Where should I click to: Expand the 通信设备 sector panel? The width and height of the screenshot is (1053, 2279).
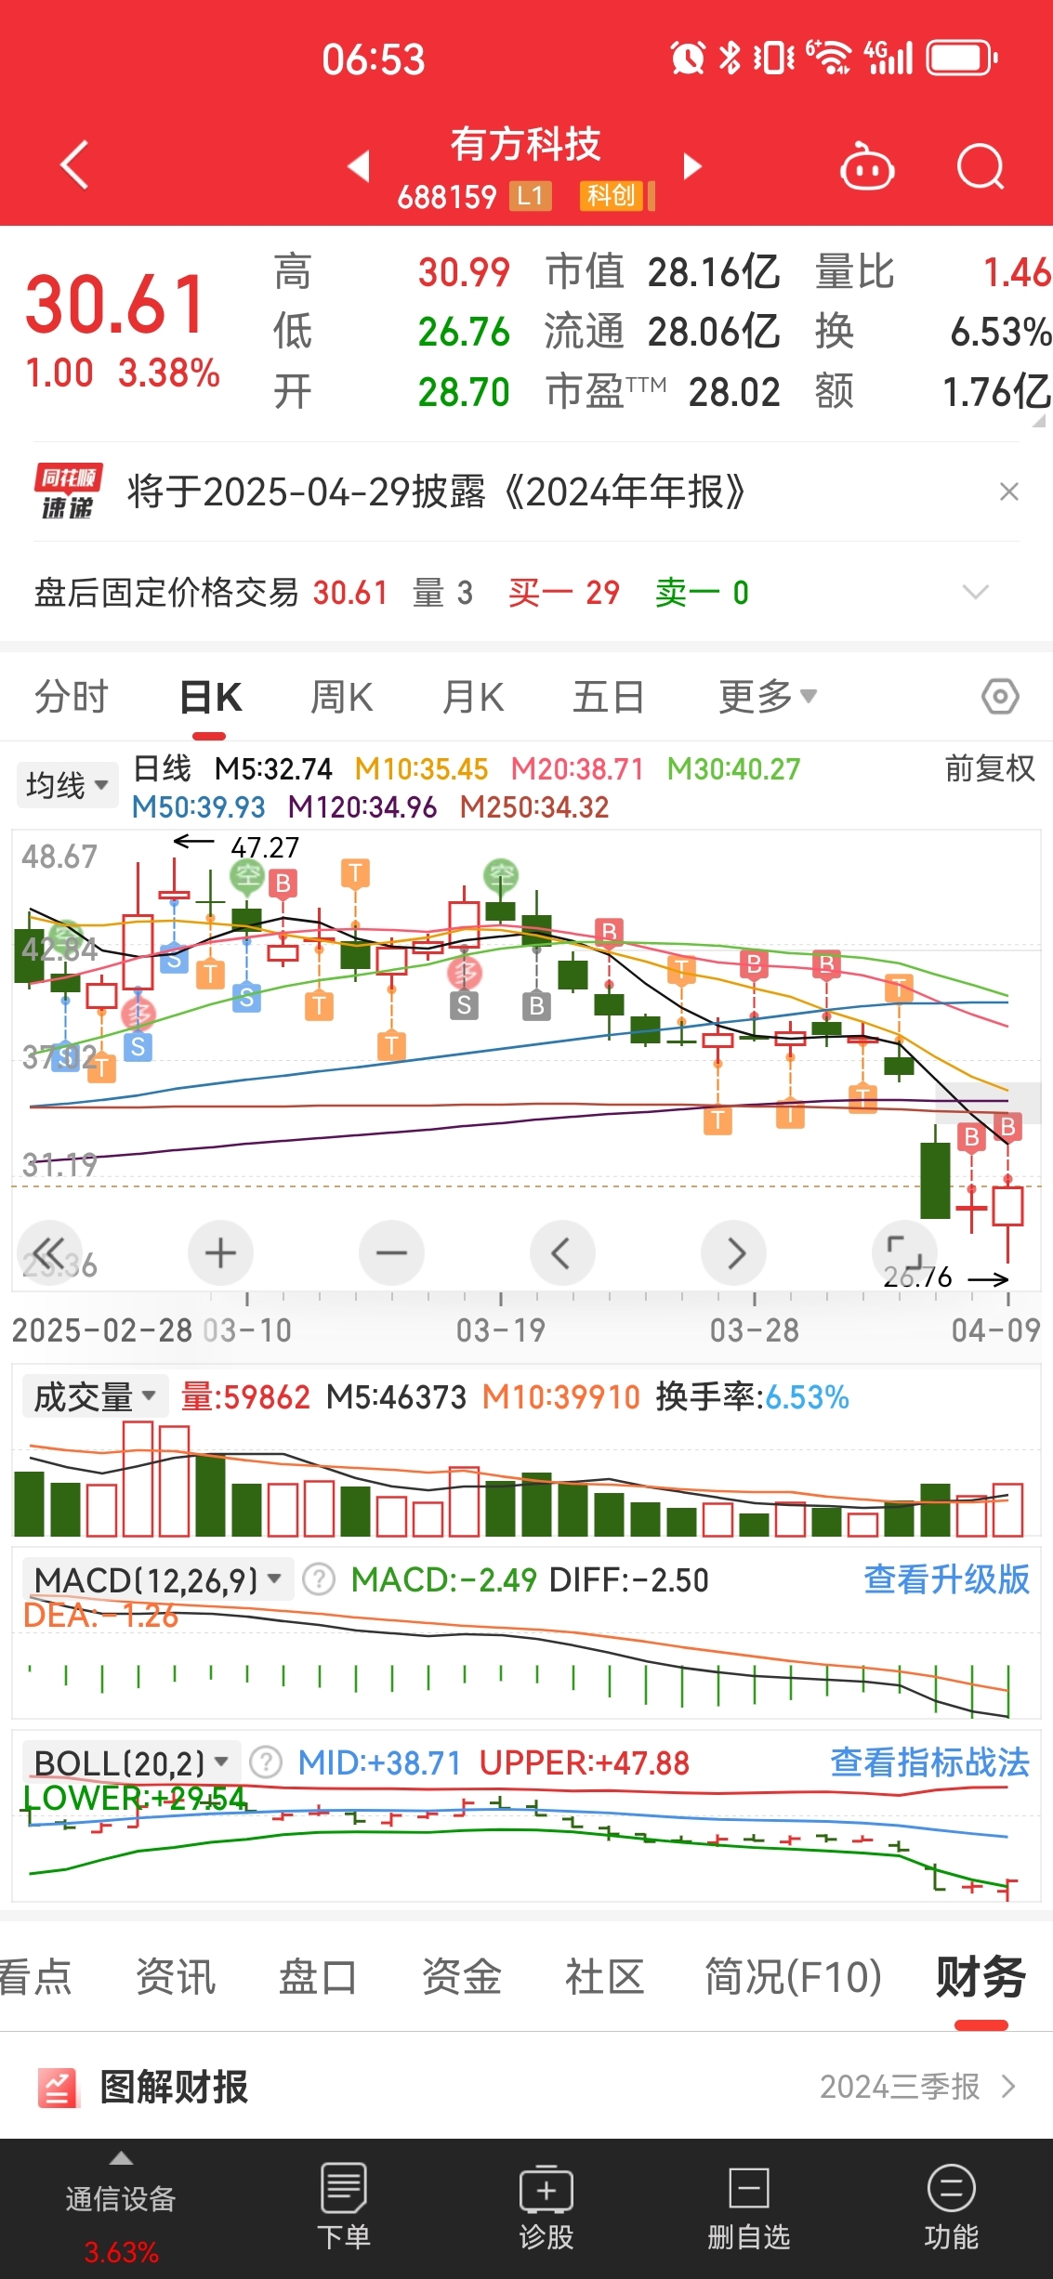pyautogui.click(x=121, y=2211)
